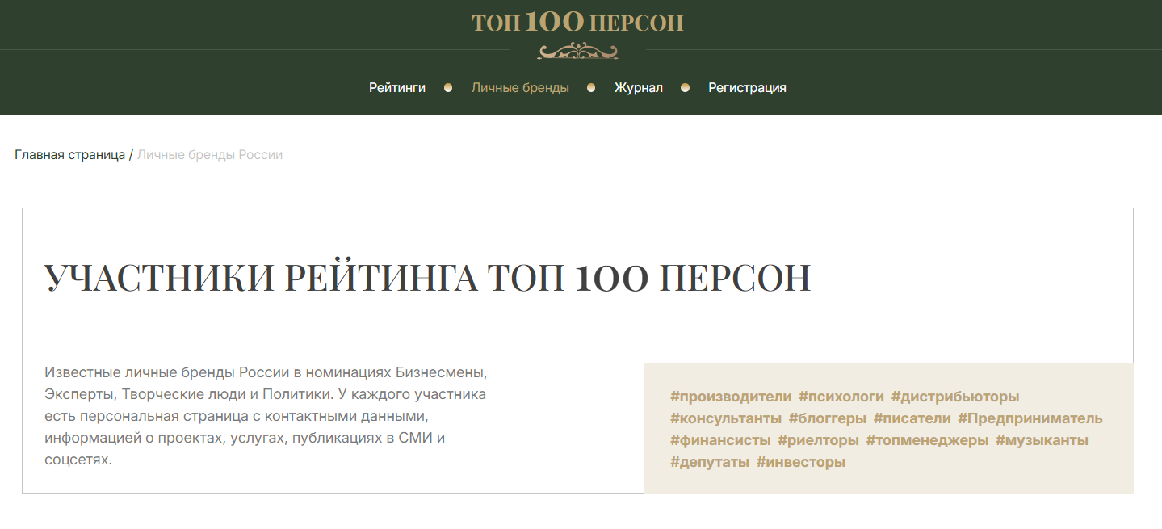Select the #писатели hashtag
This screenshot has width=1162, height=529.
pyautogui.click(x=912, y=418)
